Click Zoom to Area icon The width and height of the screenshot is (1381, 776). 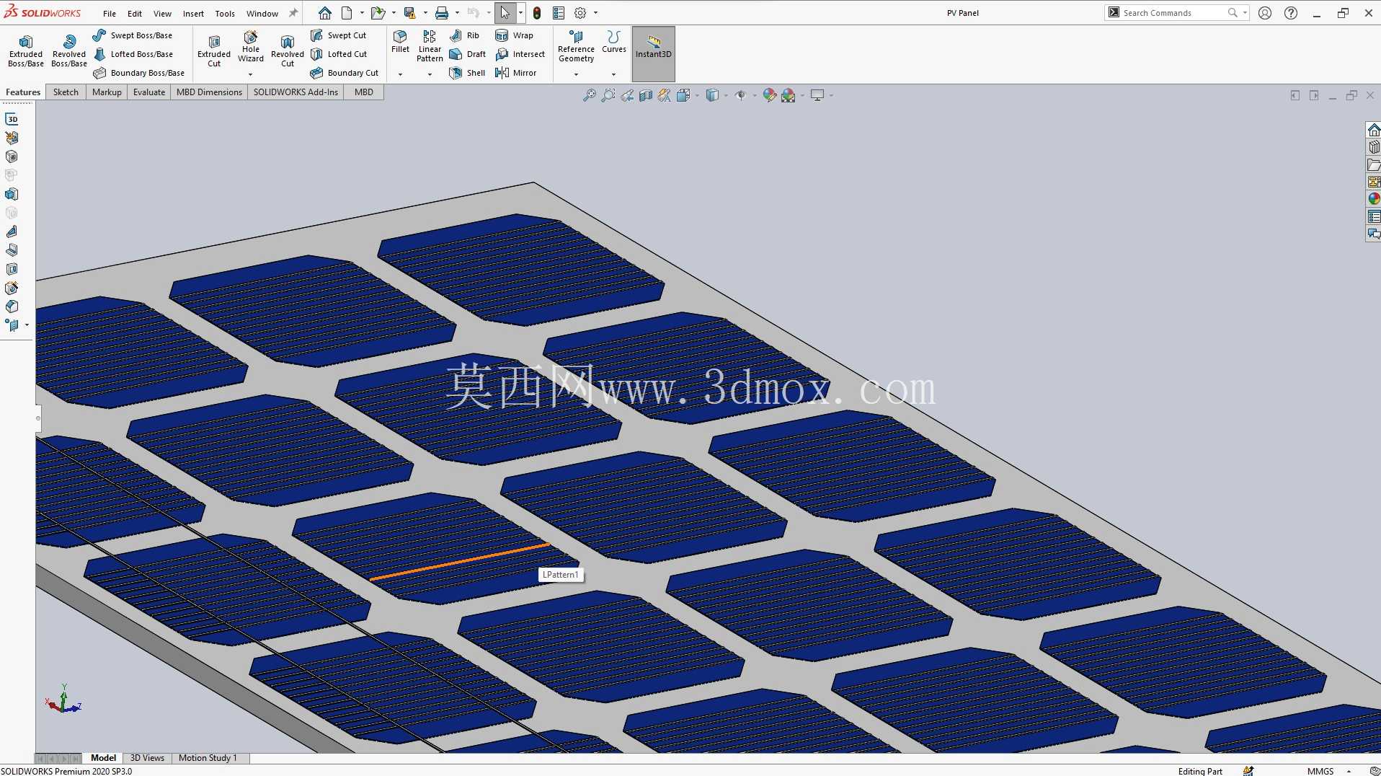coord(608,95)
